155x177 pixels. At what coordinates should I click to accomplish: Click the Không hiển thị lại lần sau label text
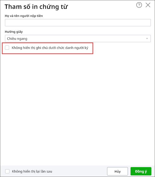pyautogui.click(x=32, y=171)
